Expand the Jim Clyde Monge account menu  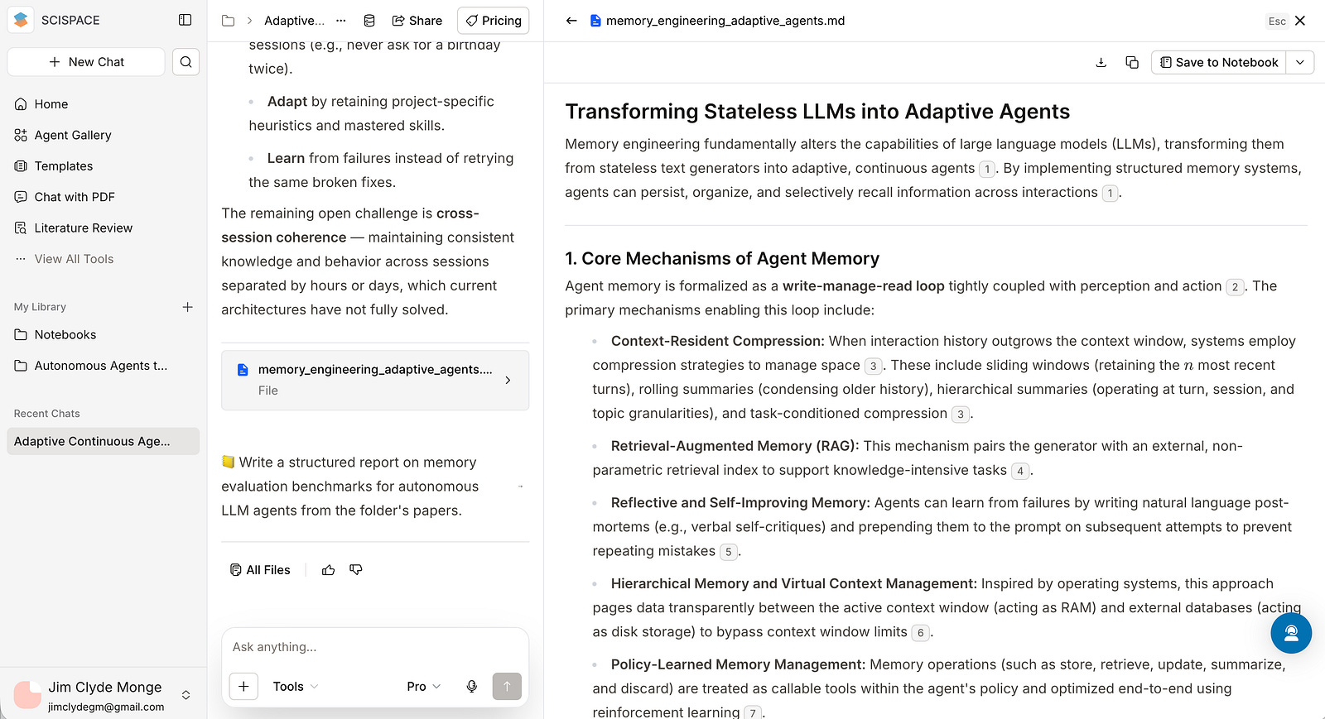pyautogui.click(x=186, y=695)
